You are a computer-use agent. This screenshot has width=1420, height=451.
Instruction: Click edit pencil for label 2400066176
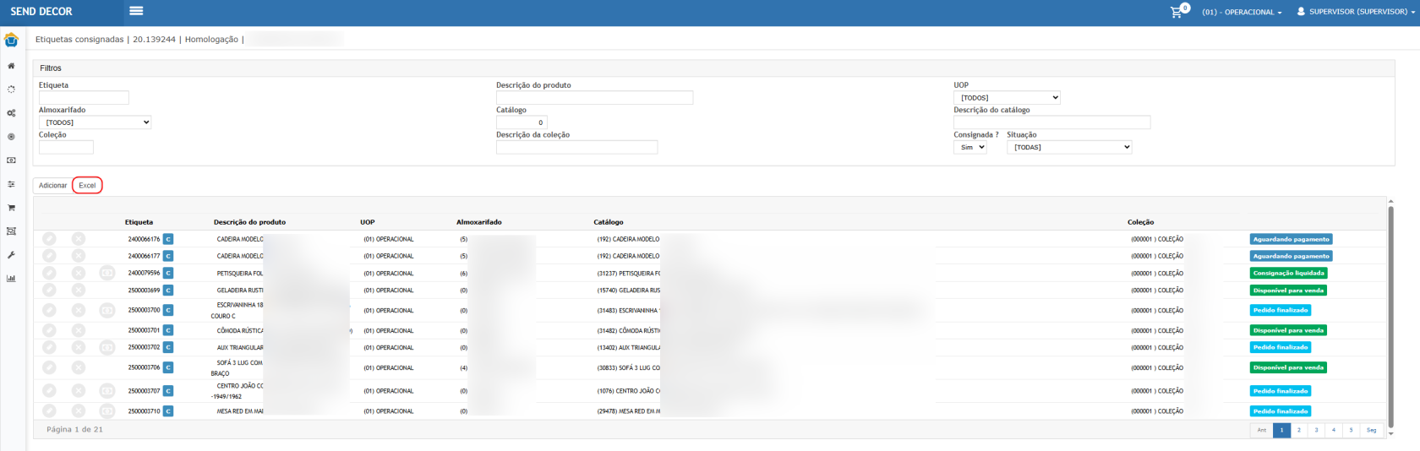tap(49, 239)
